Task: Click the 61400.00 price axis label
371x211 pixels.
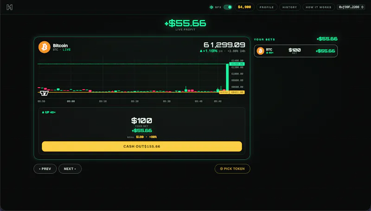Action: [x=237, y=61]
